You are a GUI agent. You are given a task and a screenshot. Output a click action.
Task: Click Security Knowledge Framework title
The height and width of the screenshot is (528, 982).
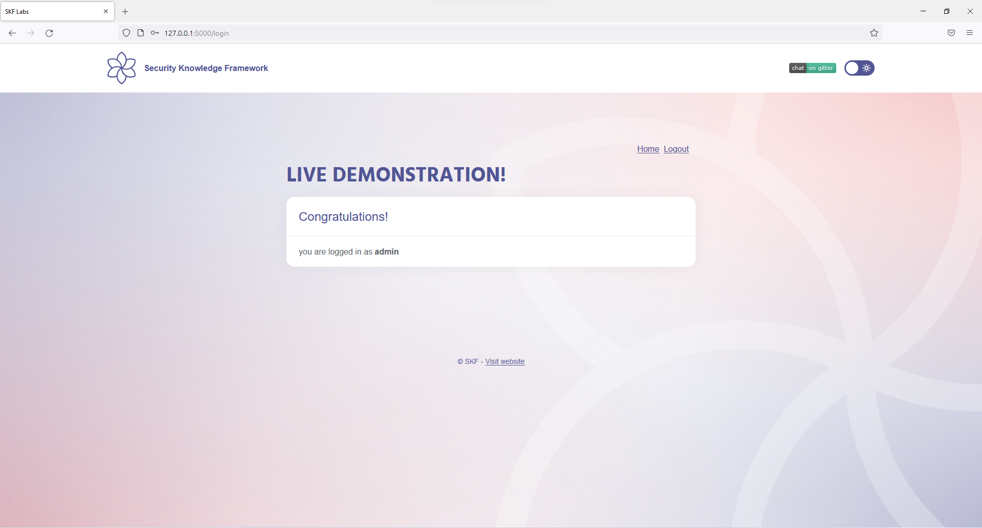(206, 68)
